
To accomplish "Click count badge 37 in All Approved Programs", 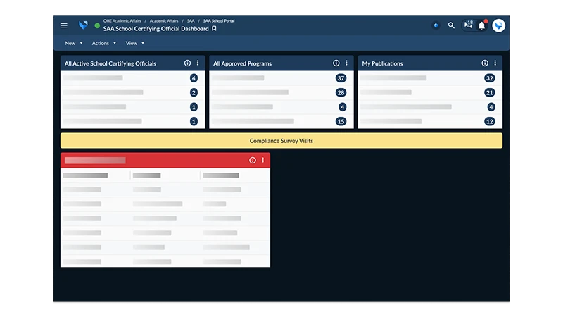I will [341, 78].
